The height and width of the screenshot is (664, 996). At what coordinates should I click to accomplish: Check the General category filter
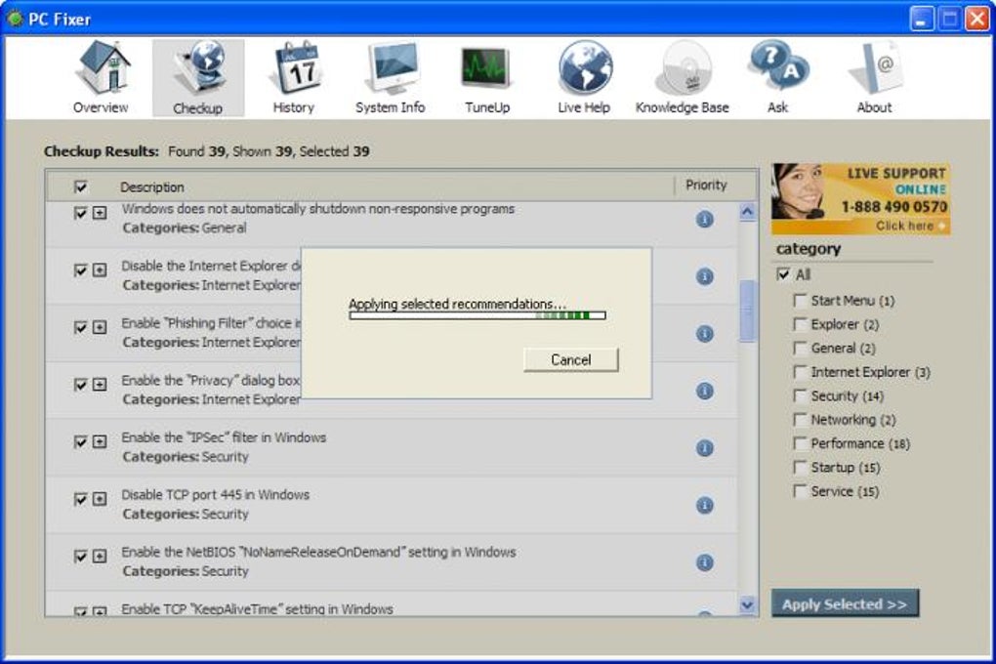pyautogui.click(x=801, y=349)
